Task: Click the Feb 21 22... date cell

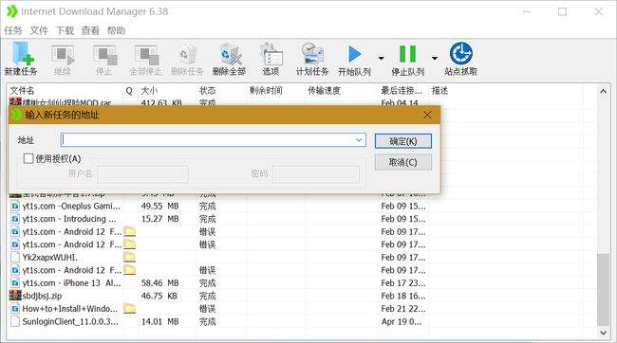Action: pos(403,309)
